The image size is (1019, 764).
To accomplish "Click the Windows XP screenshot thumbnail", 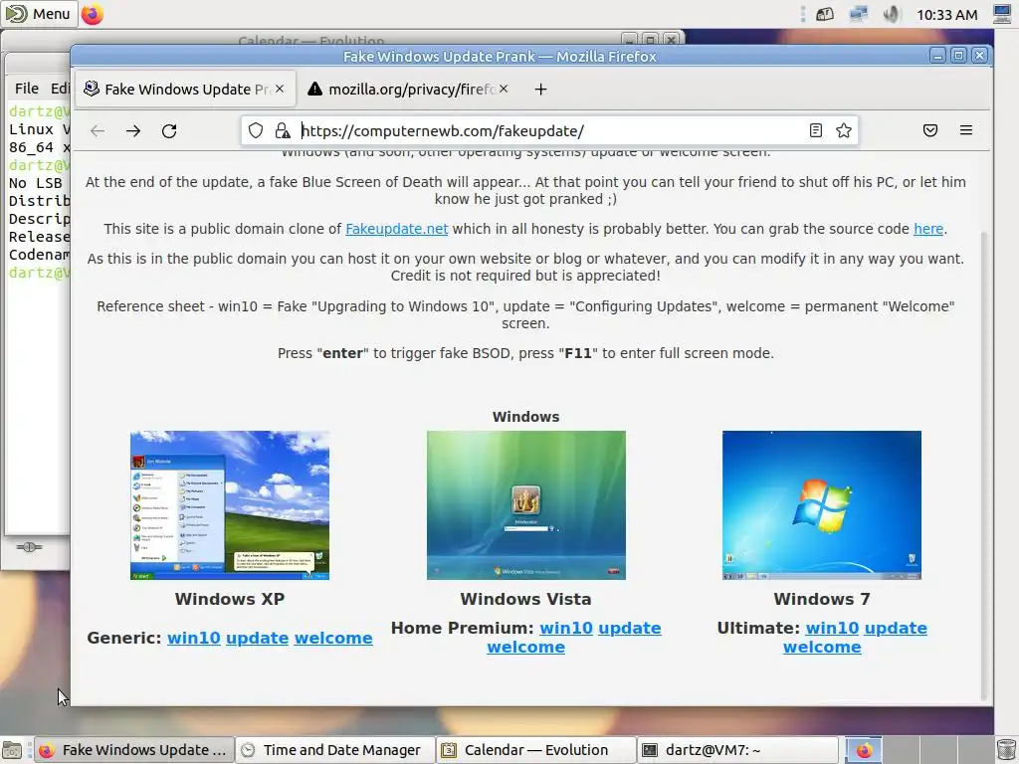I will pyautogui.click(x=230, y=504).
